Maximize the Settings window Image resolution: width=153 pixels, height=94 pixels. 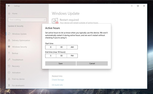pos(138,6)
